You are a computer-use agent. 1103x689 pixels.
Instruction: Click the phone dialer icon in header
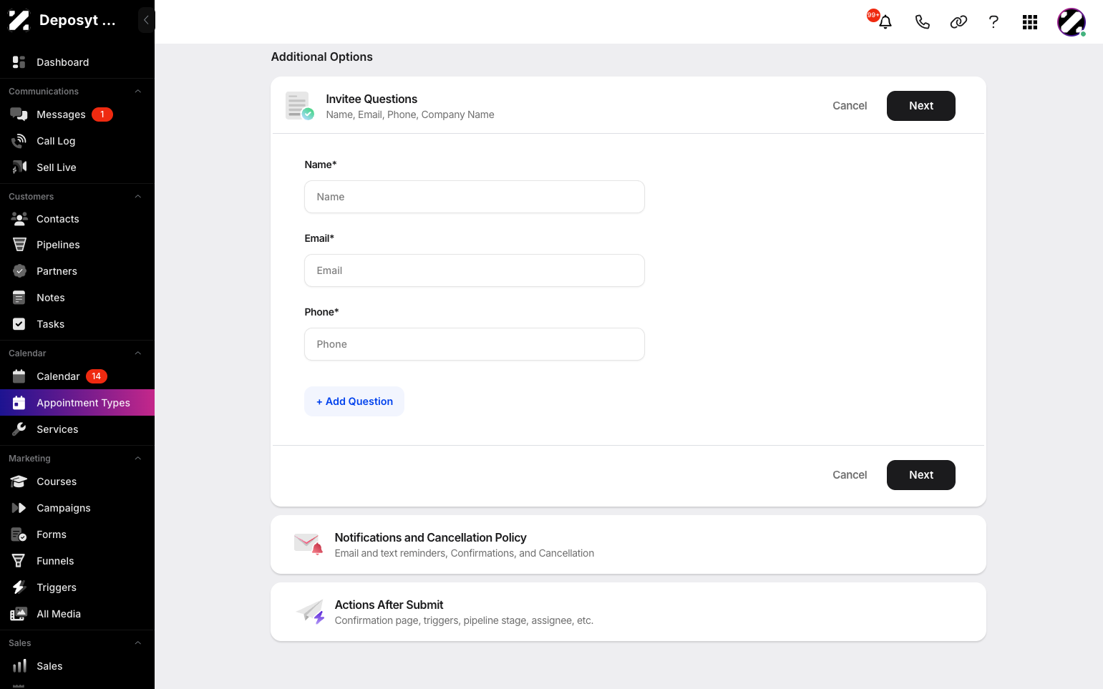point(923,22)
